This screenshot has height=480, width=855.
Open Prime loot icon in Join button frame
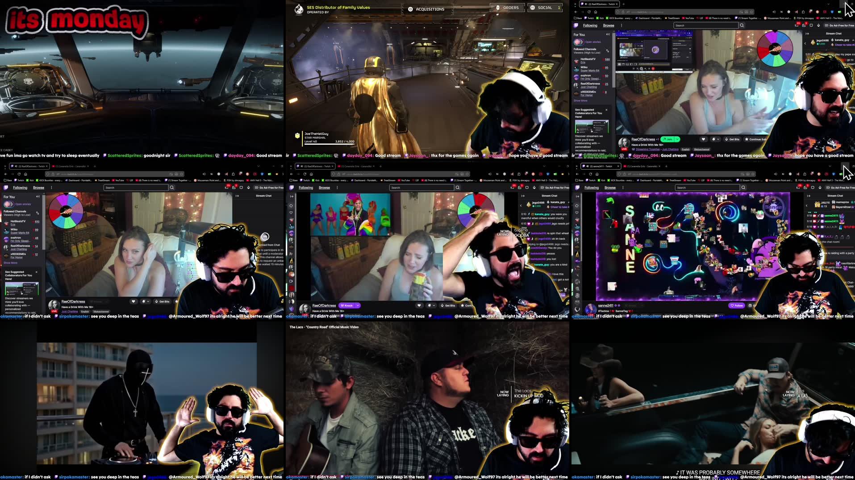point(797,25)
